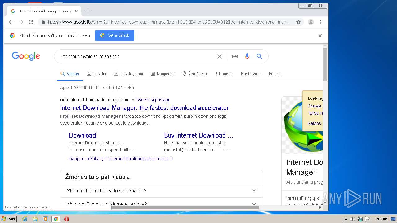Start voice search with microphone
This screenshot has width=397, height=223.
tap(247, 56)
